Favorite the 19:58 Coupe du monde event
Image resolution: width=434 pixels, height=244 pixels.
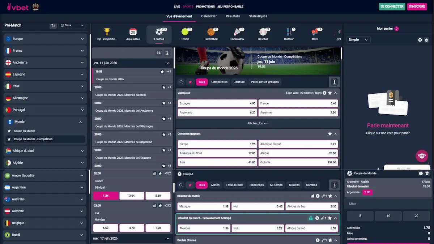pos(162,72)
